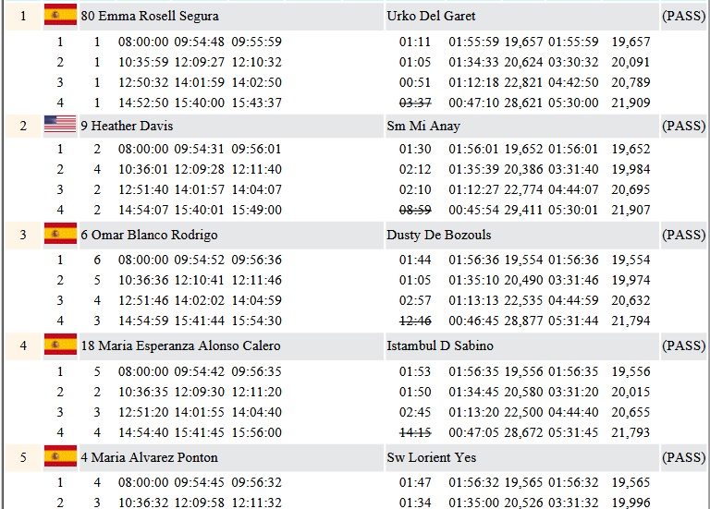Select the flag beside Maria Esperanza Alonso Calero
Image resolution: width=710 pixels, height=509 pixels.
[x=60, y=345]
